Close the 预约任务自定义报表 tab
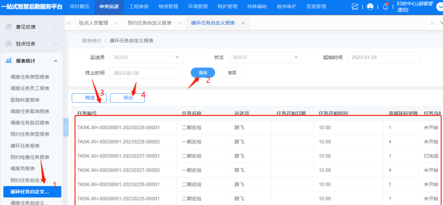Screen dimensions: 443x205 tap(180, 23)
